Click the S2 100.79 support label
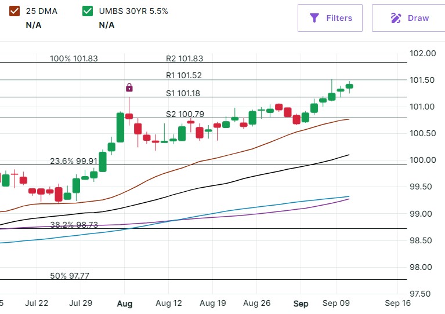The image size is (445, 314). pyautogui.click(x=184, y=114)
